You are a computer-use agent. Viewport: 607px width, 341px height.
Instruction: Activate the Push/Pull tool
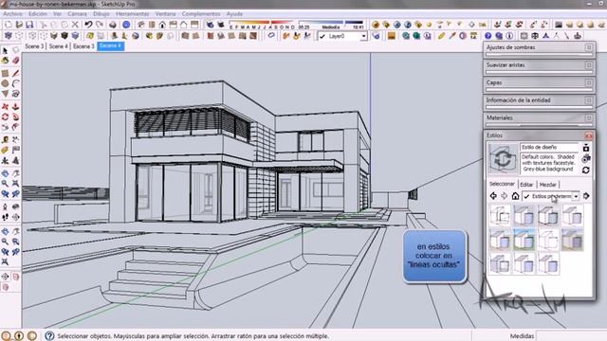click(x=15, y=106)
